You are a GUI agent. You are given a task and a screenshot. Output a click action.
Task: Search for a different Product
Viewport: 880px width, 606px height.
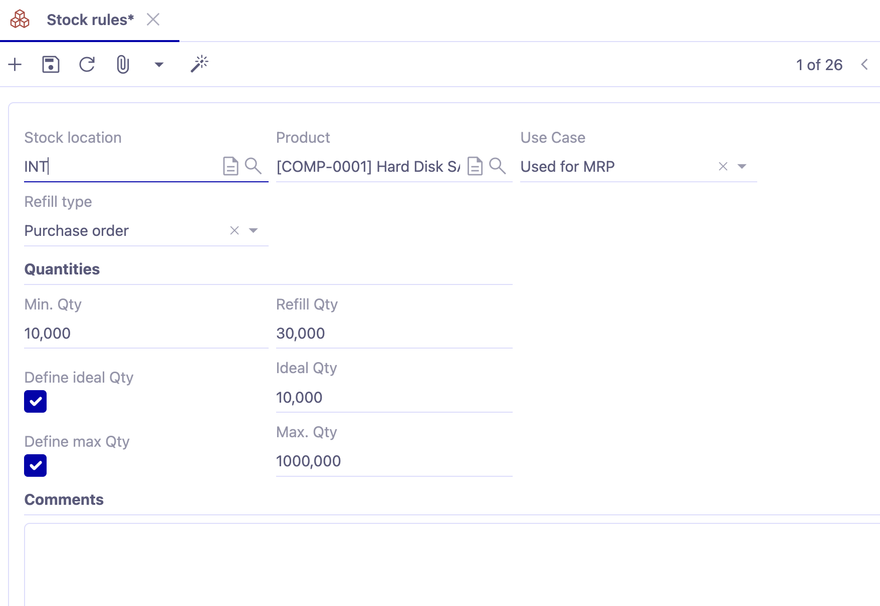(498, 166)
